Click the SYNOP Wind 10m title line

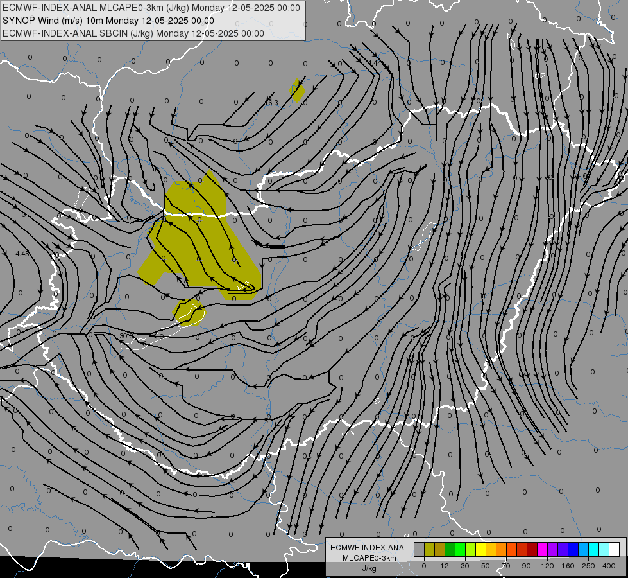[x=108, y=21]
